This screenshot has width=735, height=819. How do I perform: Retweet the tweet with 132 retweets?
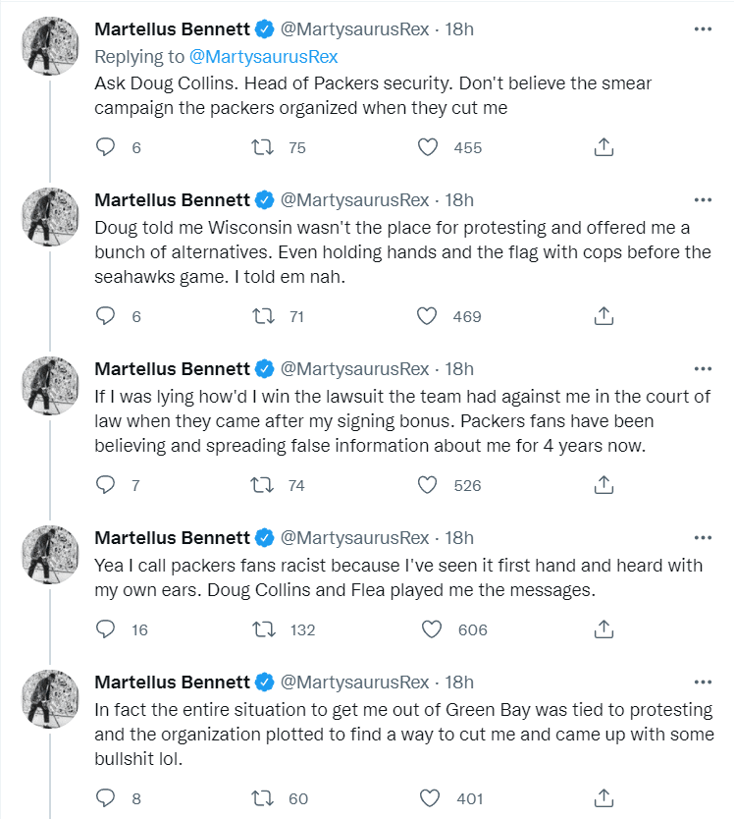(x=262, y=629)
